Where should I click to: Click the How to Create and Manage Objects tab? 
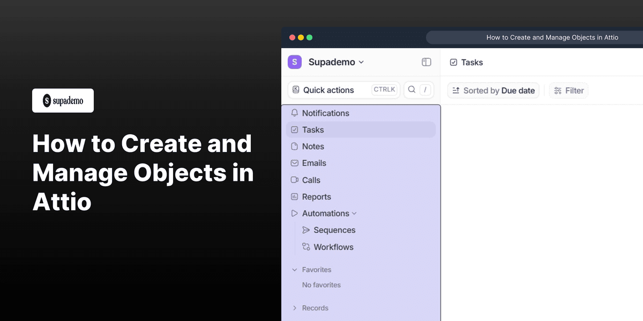(552, 37)
